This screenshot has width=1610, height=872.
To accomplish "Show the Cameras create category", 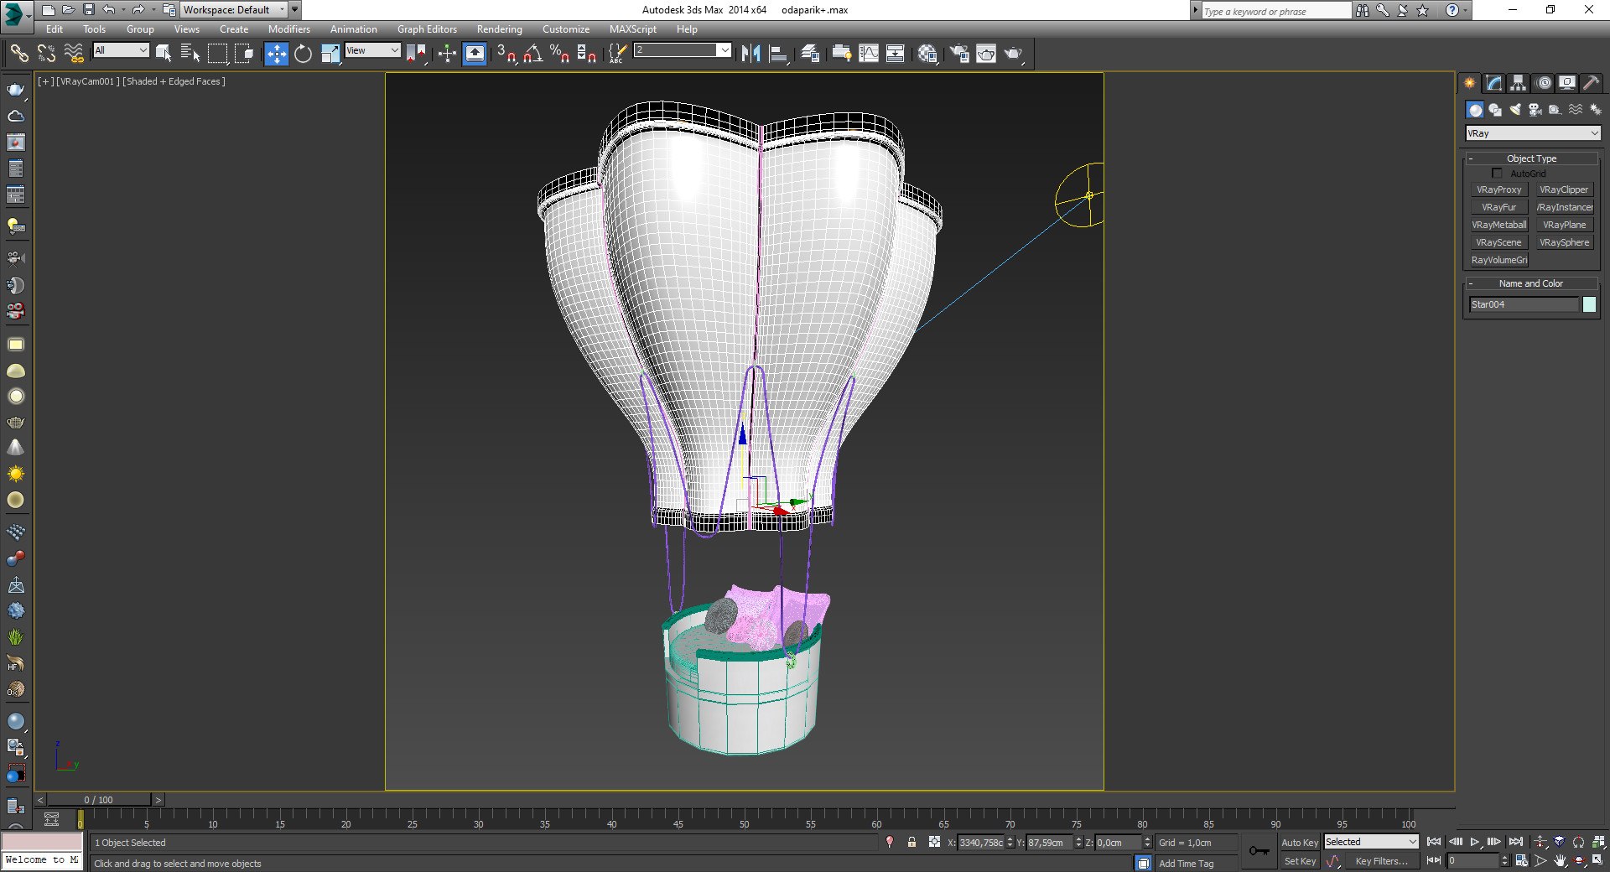I will (x=1535, y=110).
